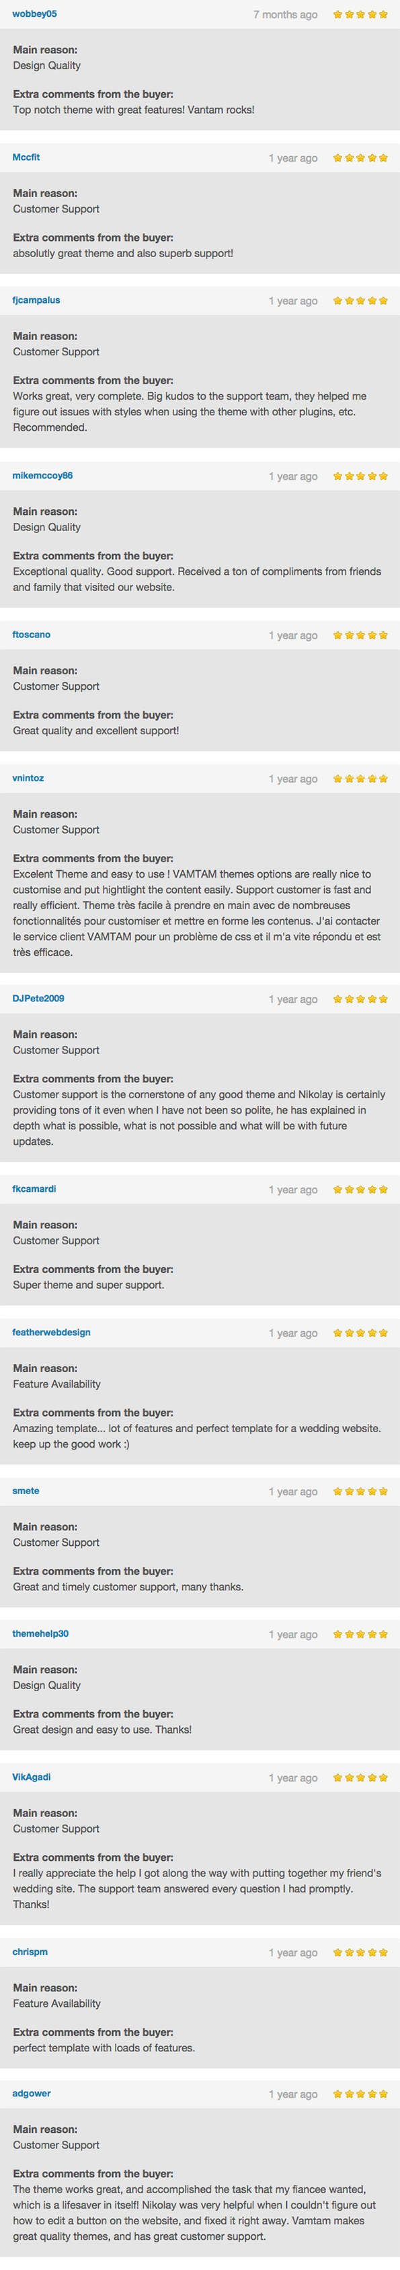Screen dimensions: 400x2270
Task: Click star rating on adgower's review
Action: tap(360, 2094)
